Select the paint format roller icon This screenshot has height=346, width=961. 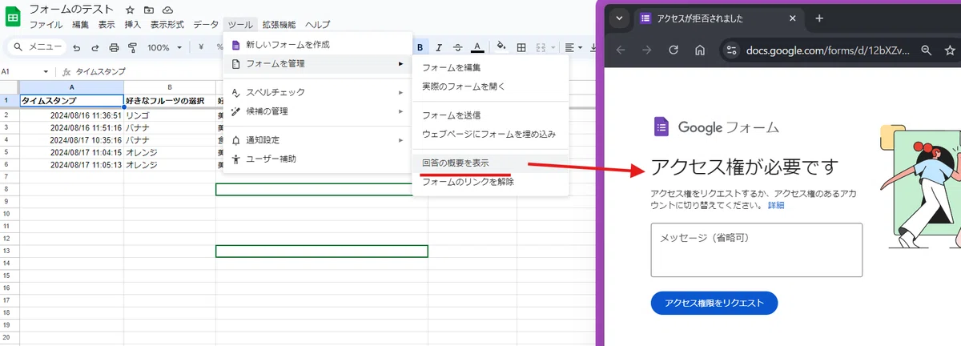click(x=131, y=47)
